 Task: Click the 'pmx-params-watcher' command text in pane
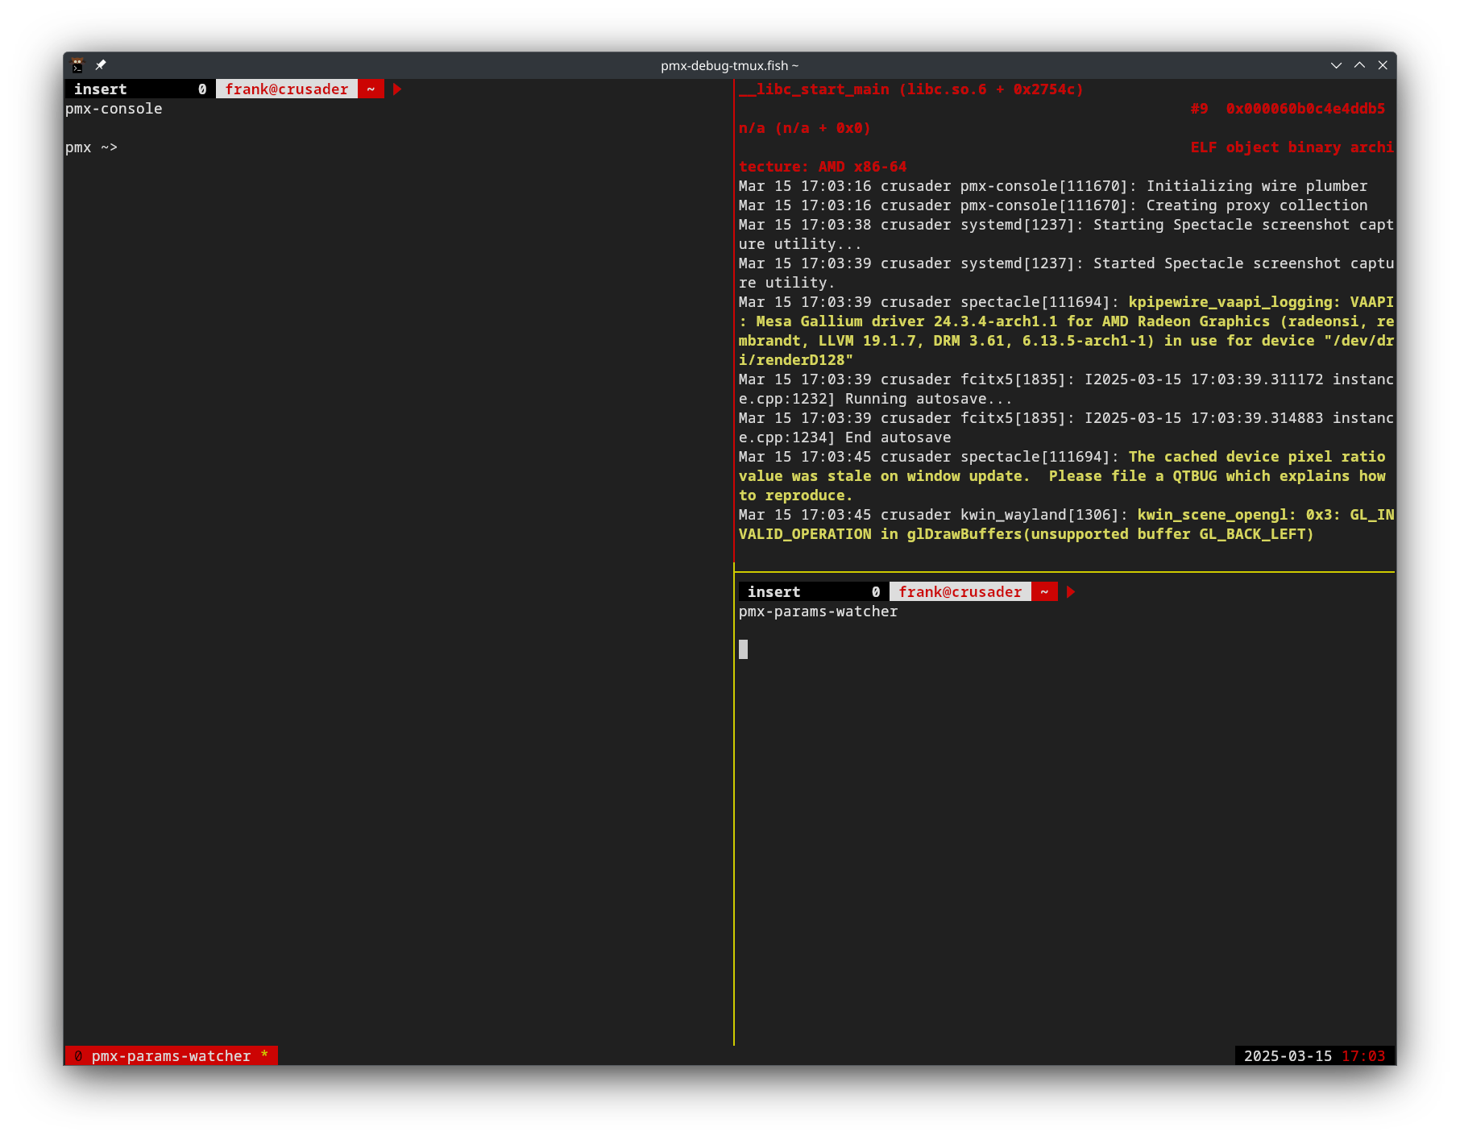pos(818,611)
